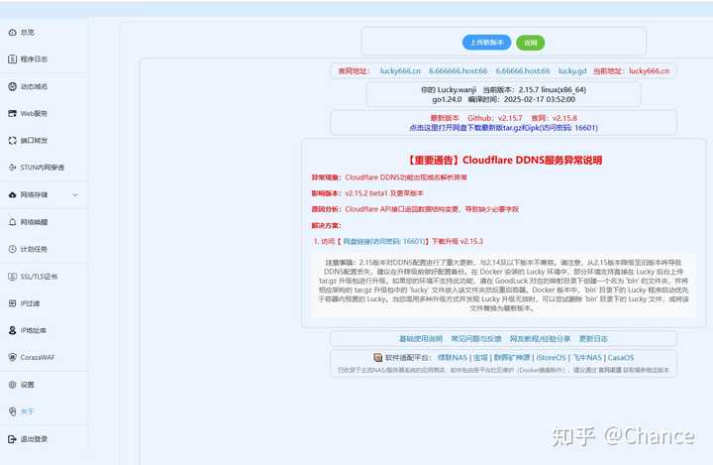713x465 pixels.
Task: Open the 网盘链接 link in step 1
Action: click(x=384, y=241)
